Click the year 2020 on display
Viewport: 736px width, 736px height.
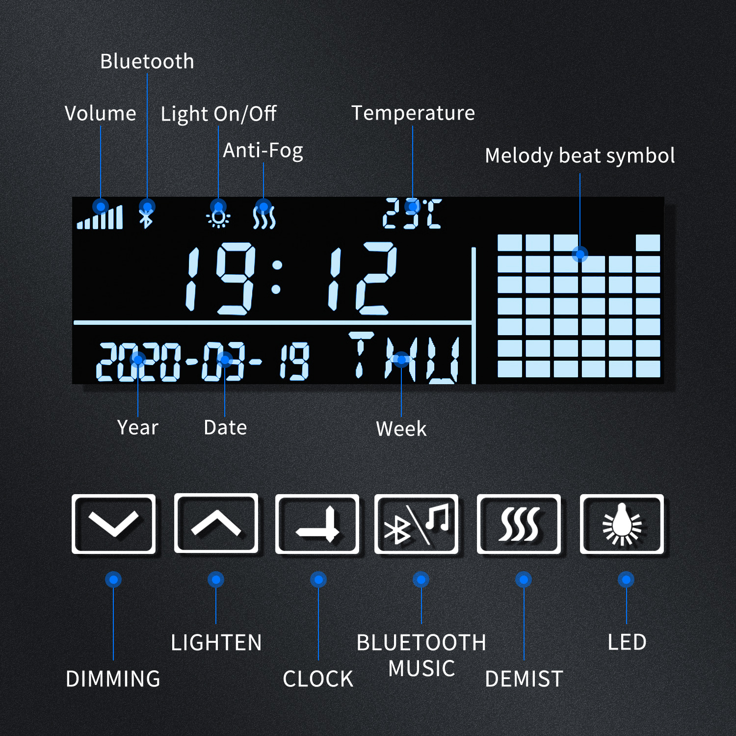click(x=139, y=362)
